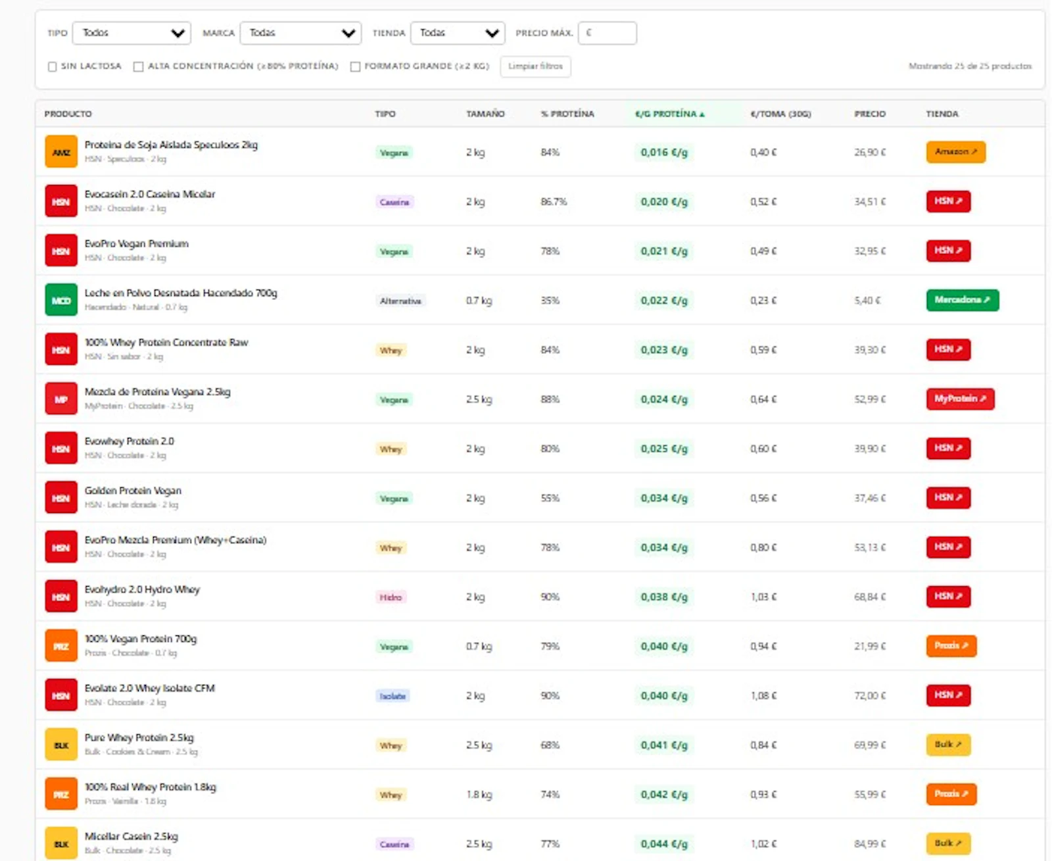Click HSN icon beside 100% Whey Protein Concentrate Raw
Image resolution: width=1052 pixels, height=861 pixels.
click(x=61, y=349)
